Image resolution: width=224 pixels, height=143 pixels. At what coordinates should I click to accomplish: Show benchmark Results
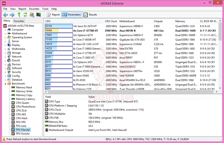90,15
